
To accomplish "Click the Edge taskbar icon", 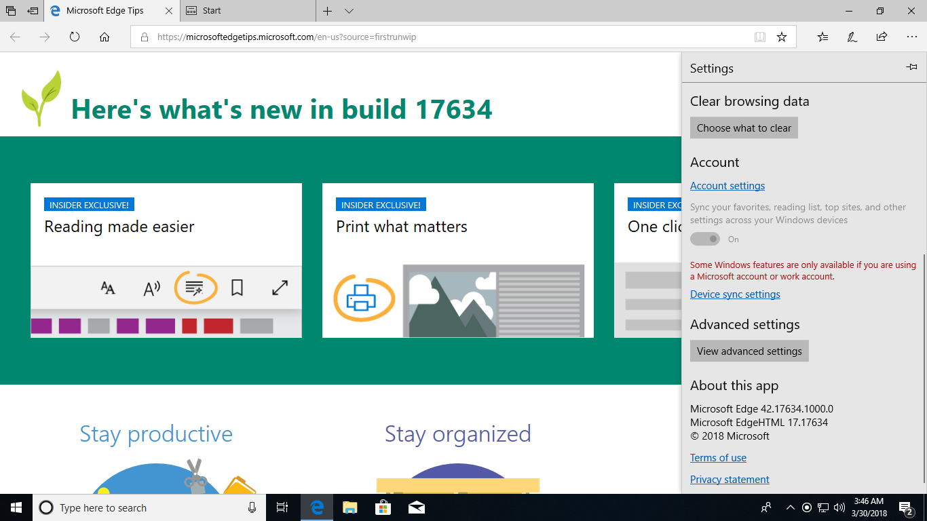I will coord(317,507).
